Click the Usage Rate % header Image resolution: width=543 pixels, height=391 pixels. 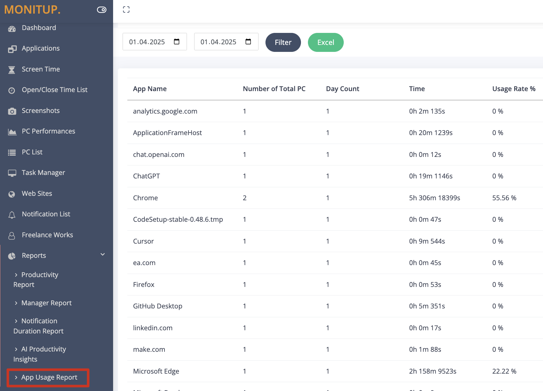pyautogui.click(x=514, y=89)
